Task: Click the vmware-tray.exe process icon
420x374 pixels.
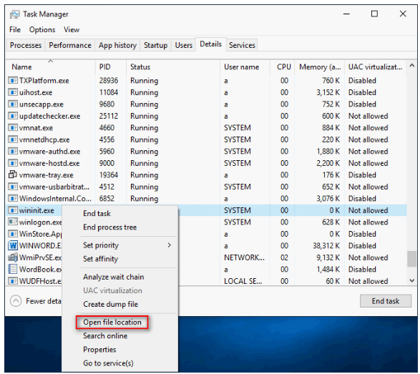Action: [x=13, y=174]
